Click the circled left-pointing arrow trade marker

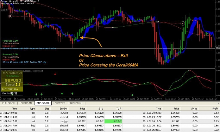tap(183, 23)
